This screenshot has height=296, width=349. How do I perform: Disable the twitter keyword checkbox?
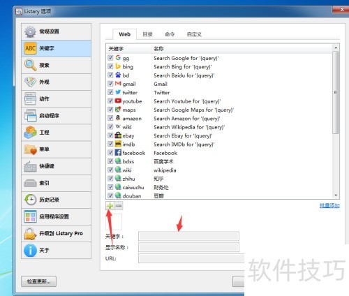tap(110, 92)
